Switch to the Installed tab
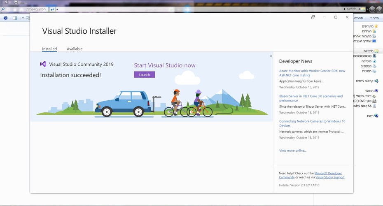The width and height of the screenshot is (383, 206). coord(49,49)
